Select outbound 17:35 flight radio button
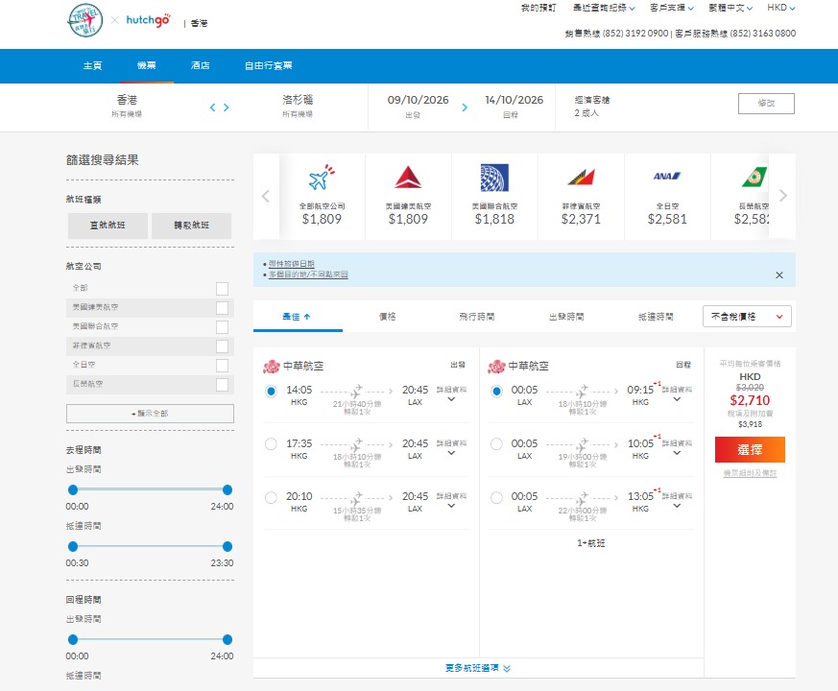The image size is (838, 691). pyautogui.click(x=271, y=444)
